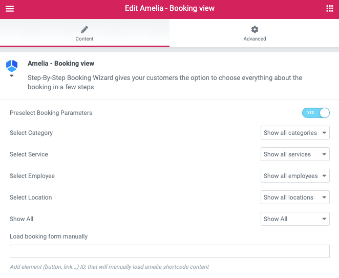Screen dimensions: 339x278
Task: Click the Preselect Booking Parameters label
Action: tap(51, 113)
